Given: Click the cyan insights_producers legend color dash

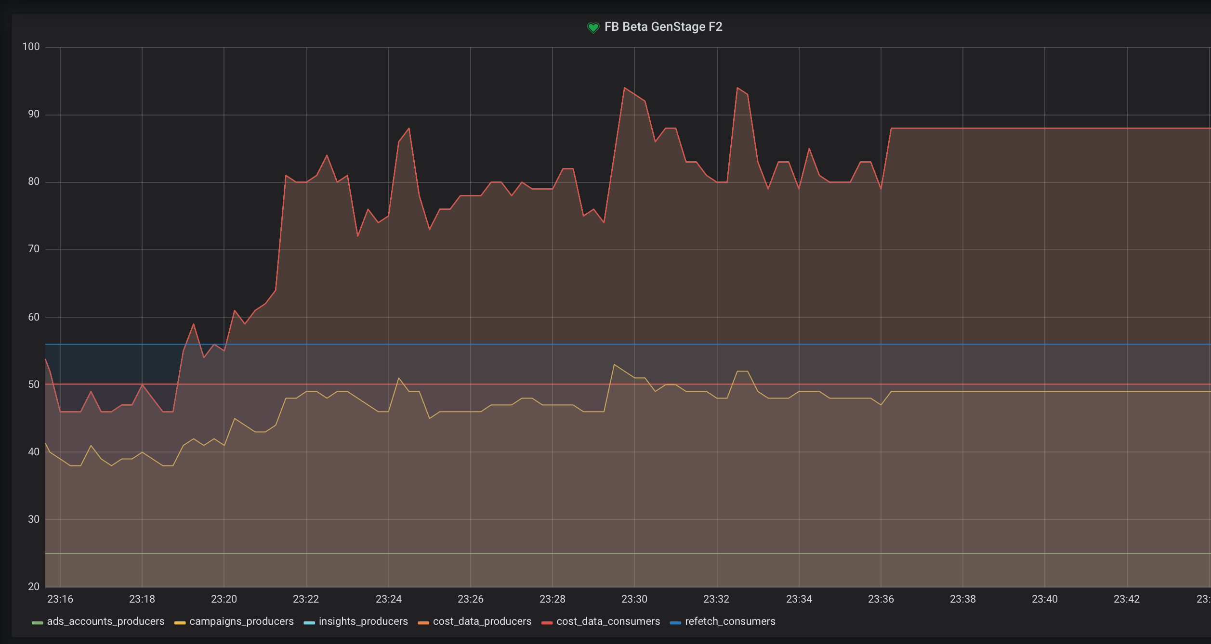Looking at the screenshot, I should (x=309, y=623).
